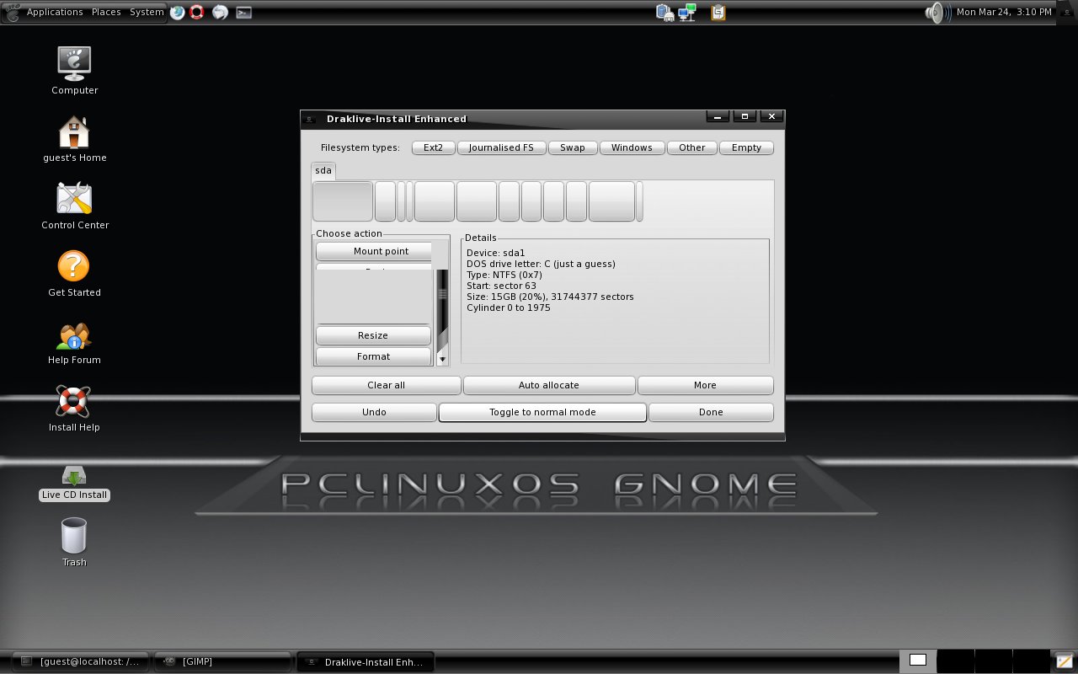
Task: Click the Clear all button
Action: coord(387,385)
